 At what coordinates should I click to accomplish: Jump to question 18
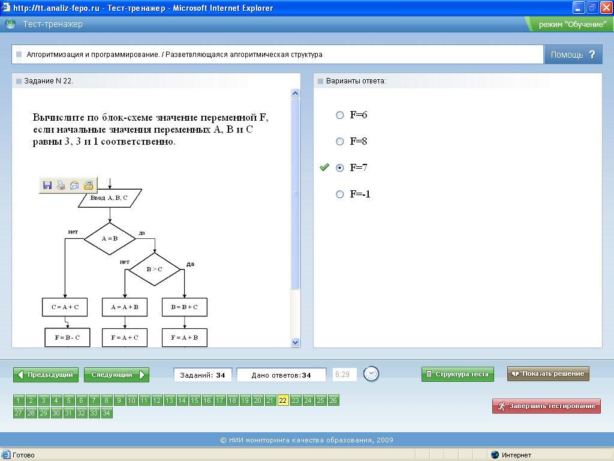(x=232, y=400)
